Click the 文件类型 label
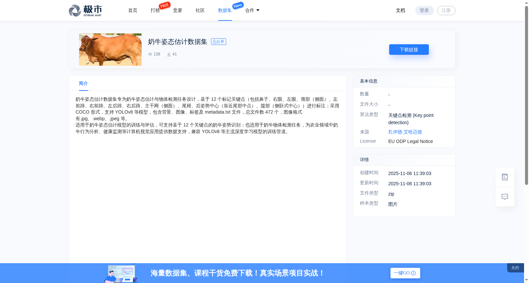This screenshot has width=529, height=283. [x=369, y=193]
